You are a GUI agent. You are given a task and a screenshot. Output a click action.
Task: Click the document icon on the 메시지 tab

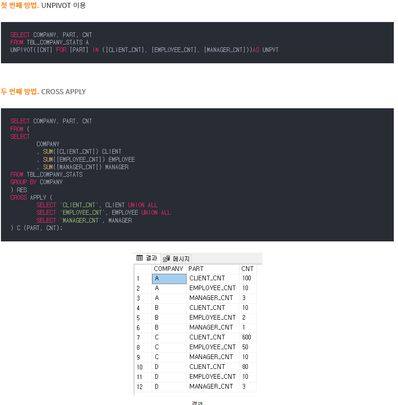[166, 259]
